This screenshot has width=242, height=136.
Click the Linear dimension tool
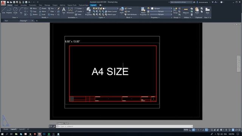pyautogui.click(x=78, y=8)
